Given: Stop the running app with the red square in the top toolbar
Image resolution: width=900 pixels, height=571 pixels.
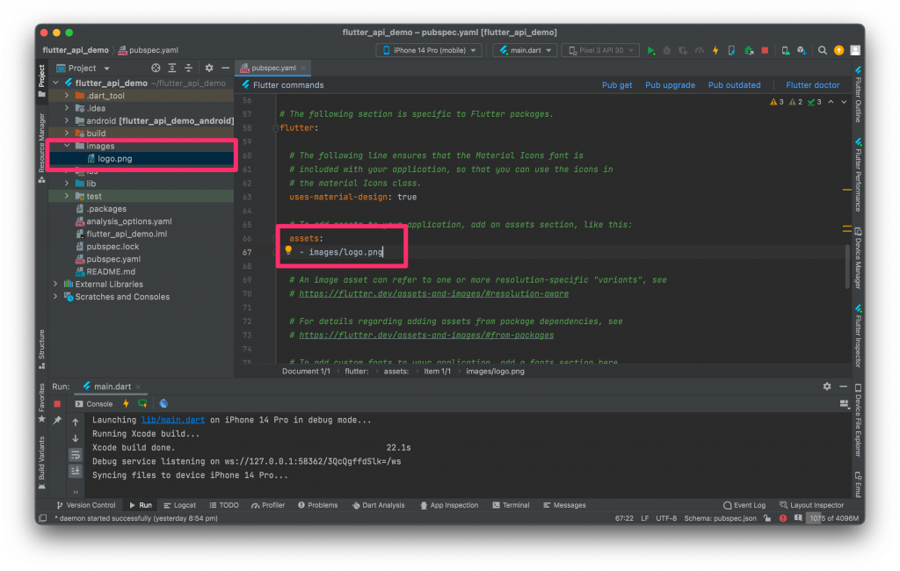Looking at the screenshot, I should tap(765, 50).
